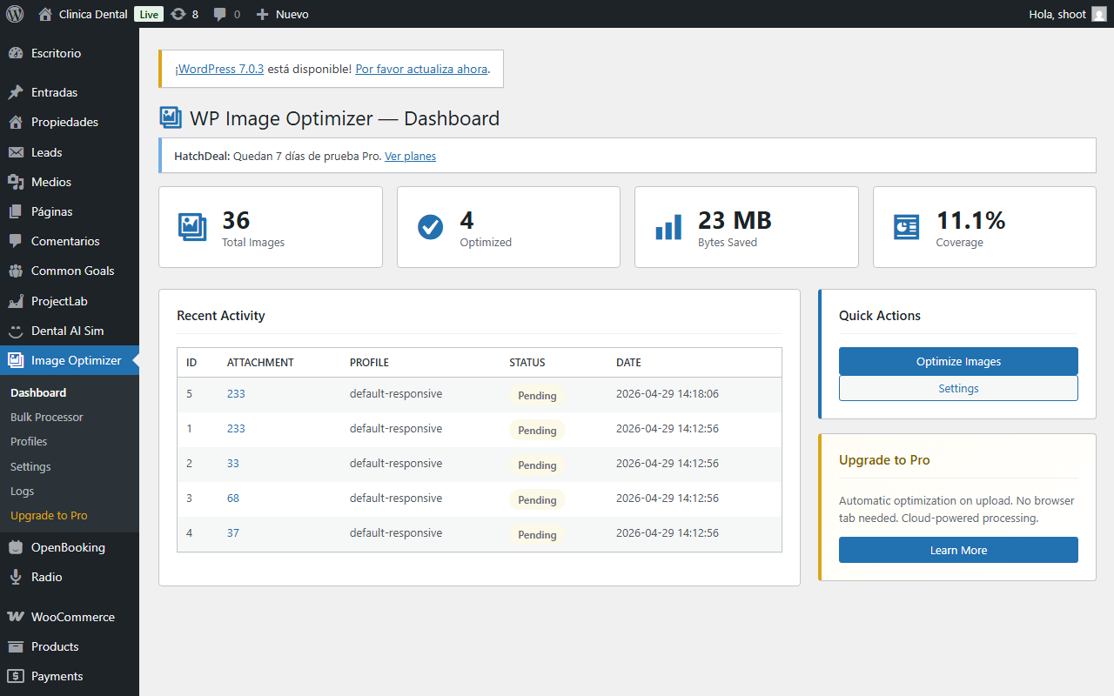Click the Entradas pin icon
The width and height of the screenshot is (1114, 696).
16,92
